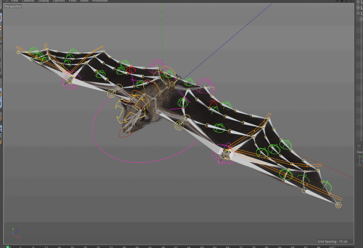Collapse the nested child tree node
Screen dimensions: 363x248
[361, 19]
